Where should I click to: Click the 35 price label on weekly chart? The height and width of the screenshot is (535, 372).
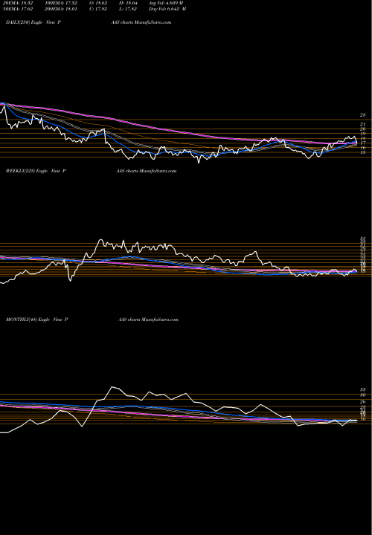click(x=362, y=239)
